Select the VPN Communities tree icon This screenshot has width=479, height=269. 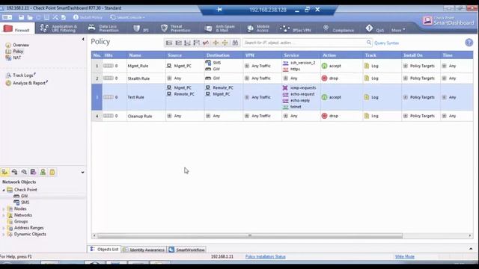click(52, 172)
